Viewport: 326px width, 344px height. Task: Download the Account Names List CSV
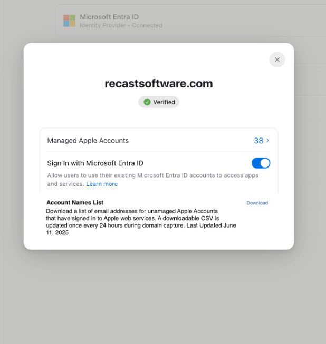point(257,203)
